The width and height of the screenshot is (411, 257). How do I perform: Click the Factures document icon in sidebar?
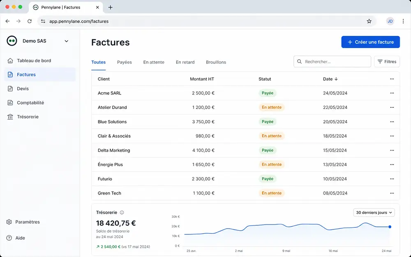coord(10,75)
